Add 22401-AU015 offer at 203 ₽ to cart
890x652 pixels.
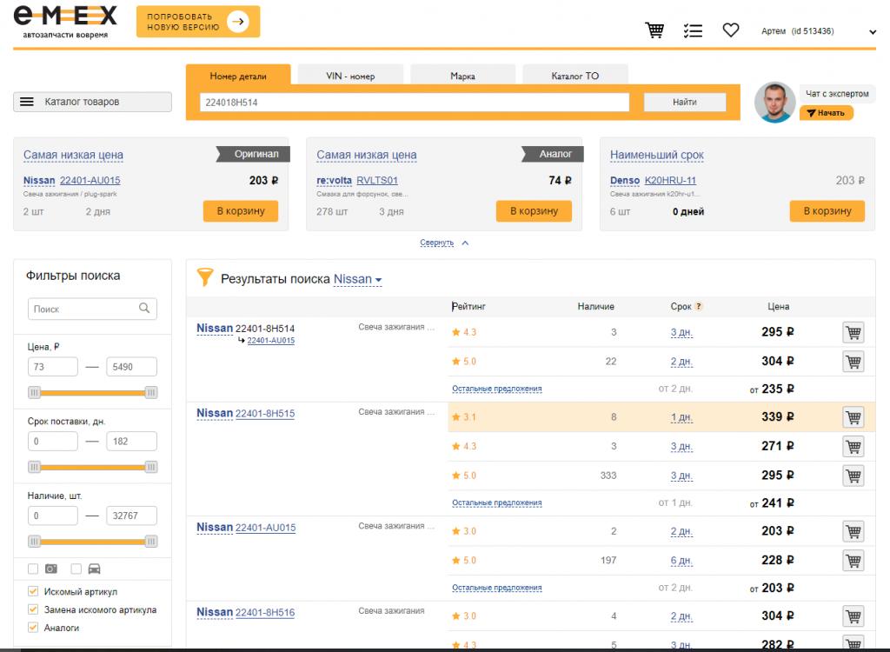click(853, 531)
